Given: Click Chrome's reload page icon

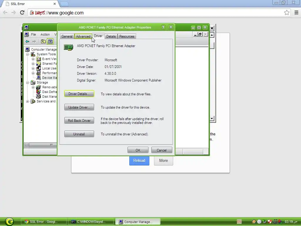Looking at the screenshot, I should 22,13.
